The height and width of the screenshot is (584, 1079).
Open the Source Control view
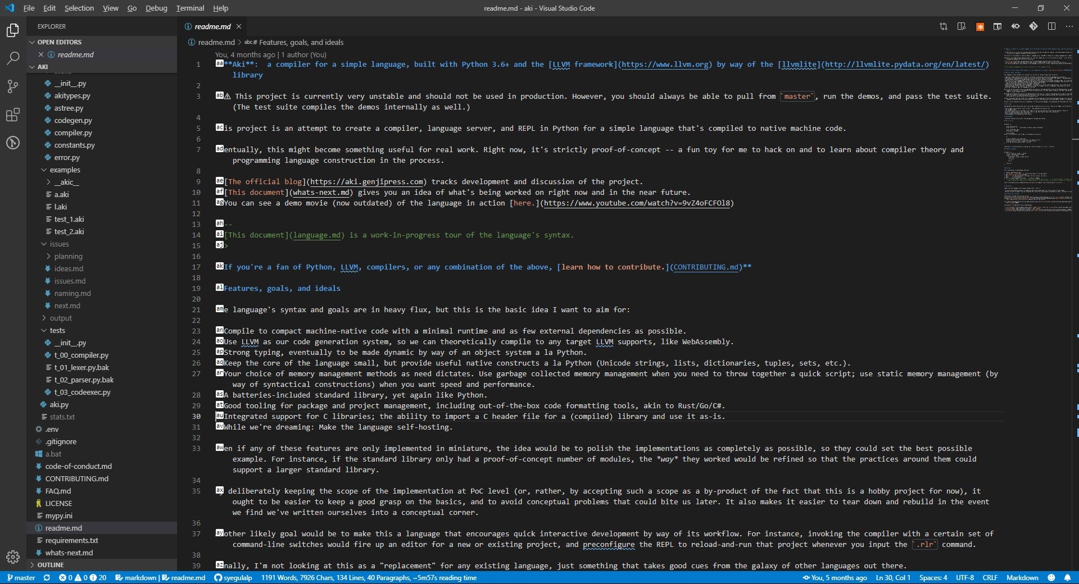[12, 86]
